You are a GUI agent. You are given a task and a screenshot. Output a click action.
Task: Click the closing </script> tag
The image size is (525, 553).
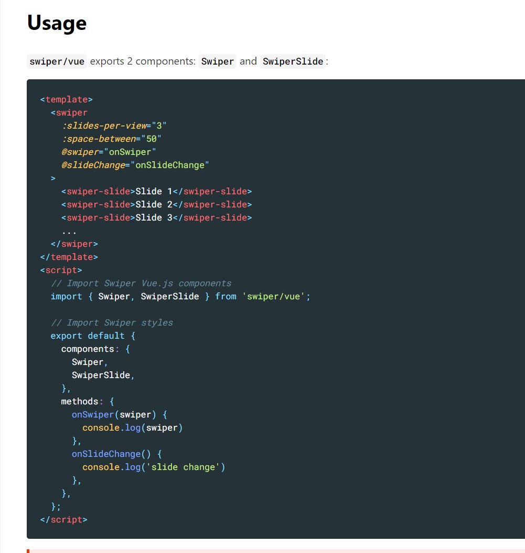[64, 519]
